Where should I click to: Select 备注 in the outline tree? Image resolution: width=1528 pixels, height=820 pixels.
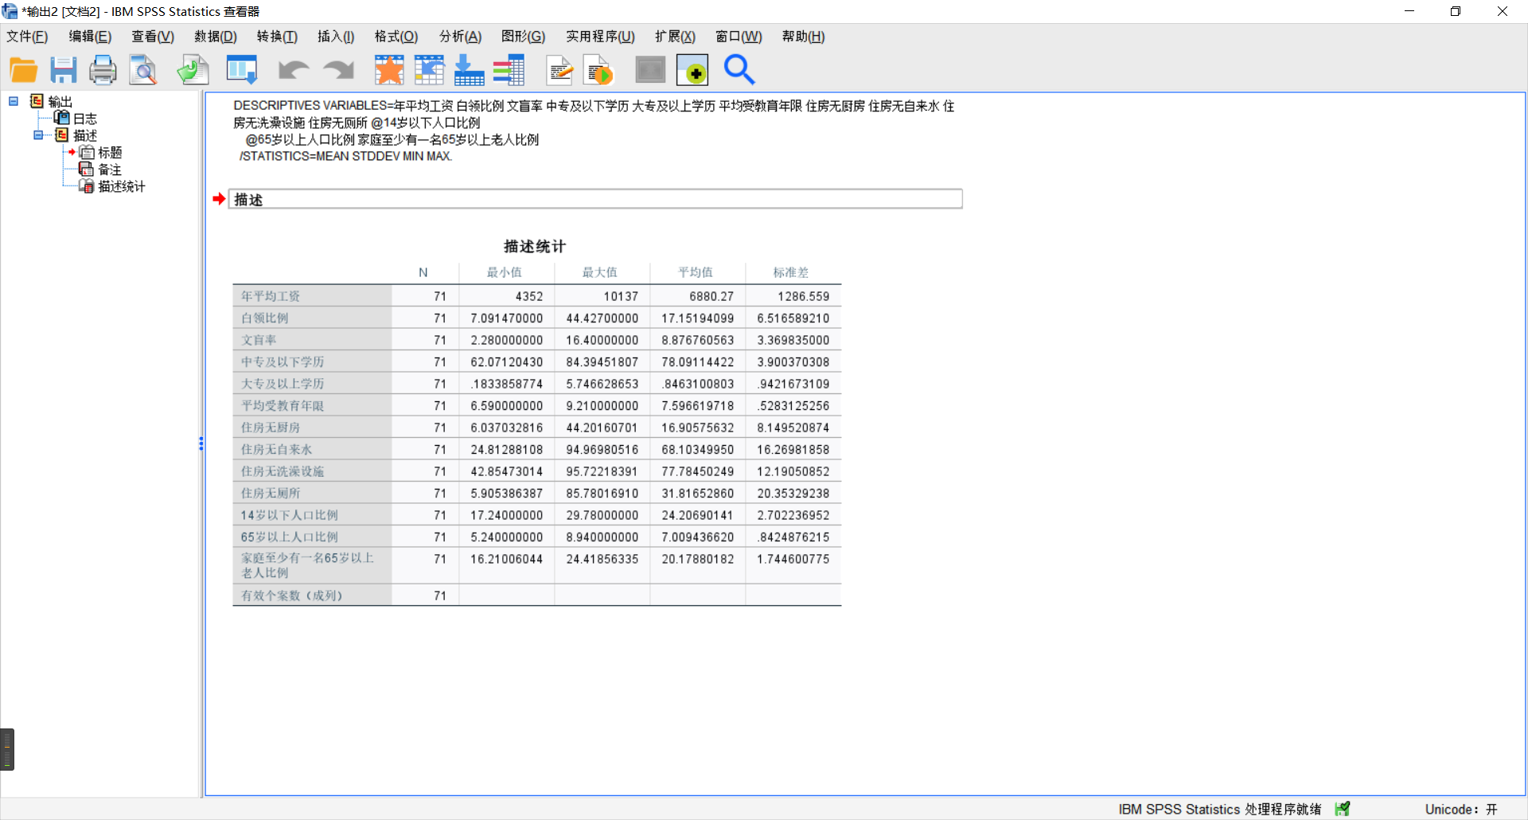click(109, 170)
